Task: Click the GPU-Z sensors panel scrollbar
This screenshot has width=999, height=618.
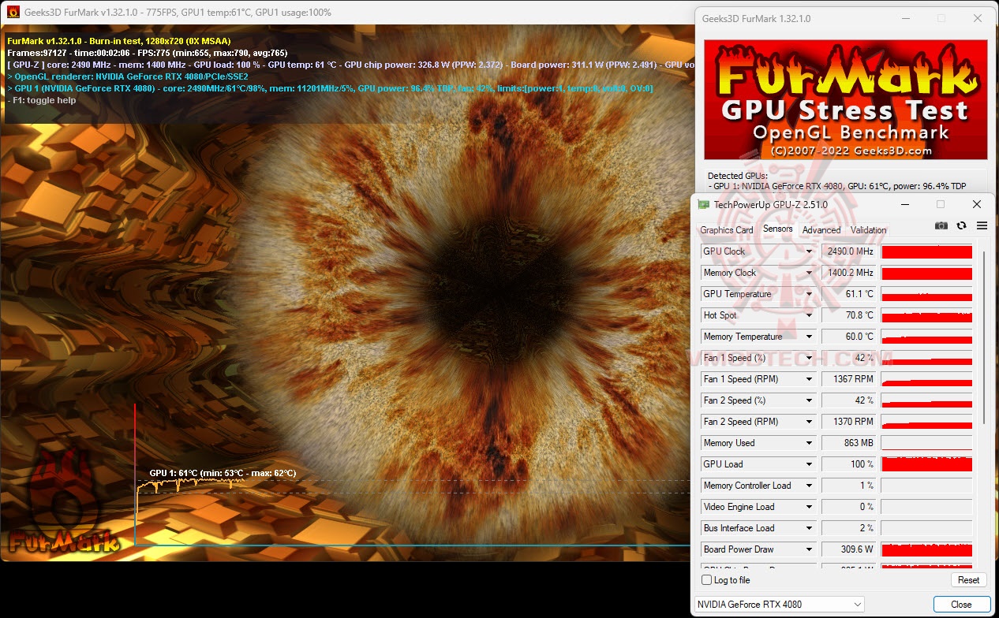Action: click(982, 339)
